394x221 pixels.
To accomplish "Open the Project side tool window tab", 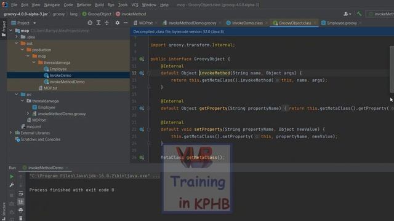I will coord(4,28).
